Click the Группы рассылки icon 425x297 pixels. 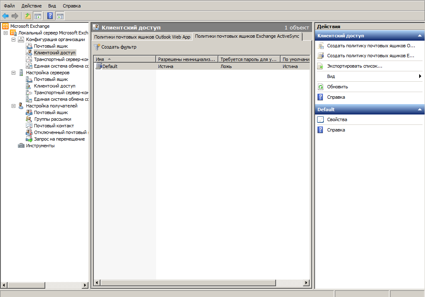coord(29,119)
